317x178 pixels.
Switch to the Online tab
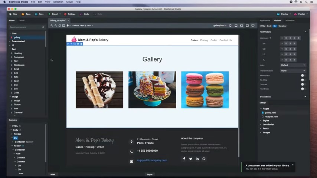pyautogui.click(x=22, y=20)
